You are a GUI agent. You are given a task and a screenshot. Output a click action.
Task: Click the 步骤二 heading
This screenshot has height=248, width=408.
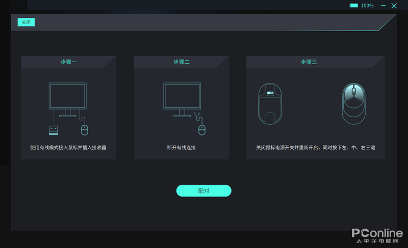click(x=182, y=62)
